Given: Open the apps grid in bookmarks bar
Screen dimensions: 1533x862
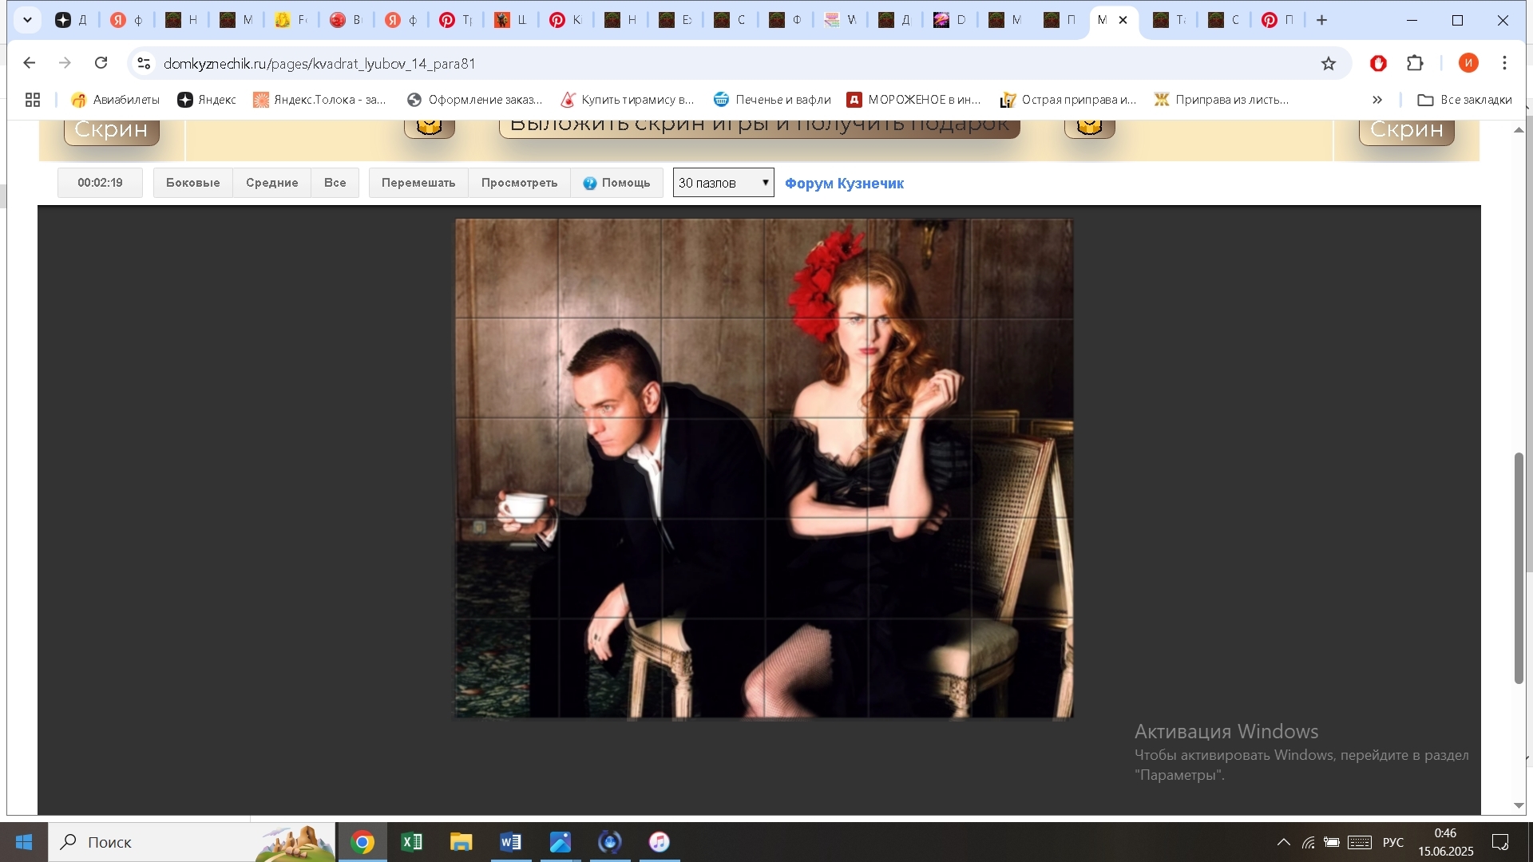Looking at the screenshot, I should (x=33, y=100).
